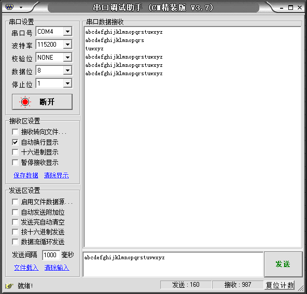Uncheck 自动换行显示 checkbox

pyautogui.click(x=15, y=142)
